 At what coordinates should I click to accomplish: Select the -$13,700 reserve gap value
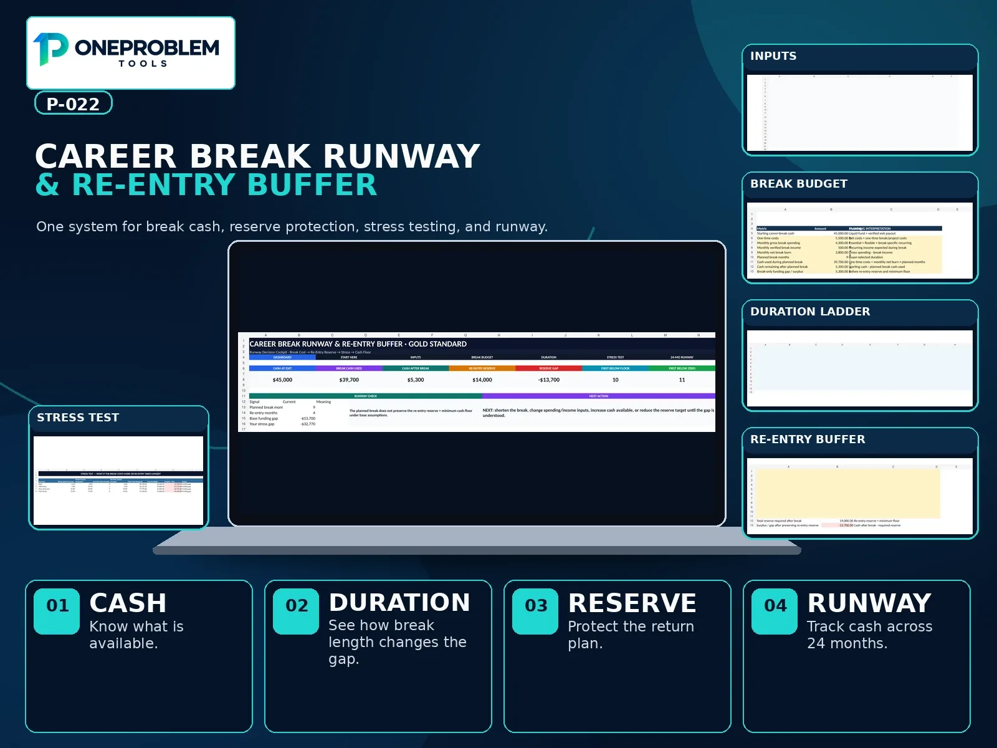[549, 380]
